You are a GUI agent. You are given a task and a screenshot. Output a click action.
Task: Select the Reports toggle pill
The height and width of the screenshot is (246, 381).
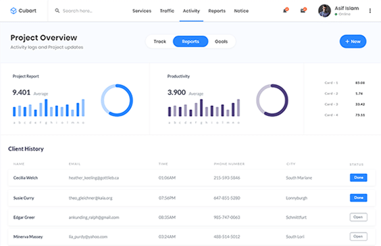coord(190,41)
